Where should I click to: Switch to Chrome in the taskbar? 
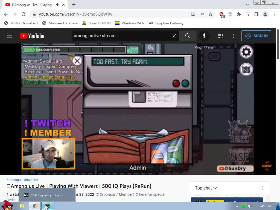[x=35, y=206]
